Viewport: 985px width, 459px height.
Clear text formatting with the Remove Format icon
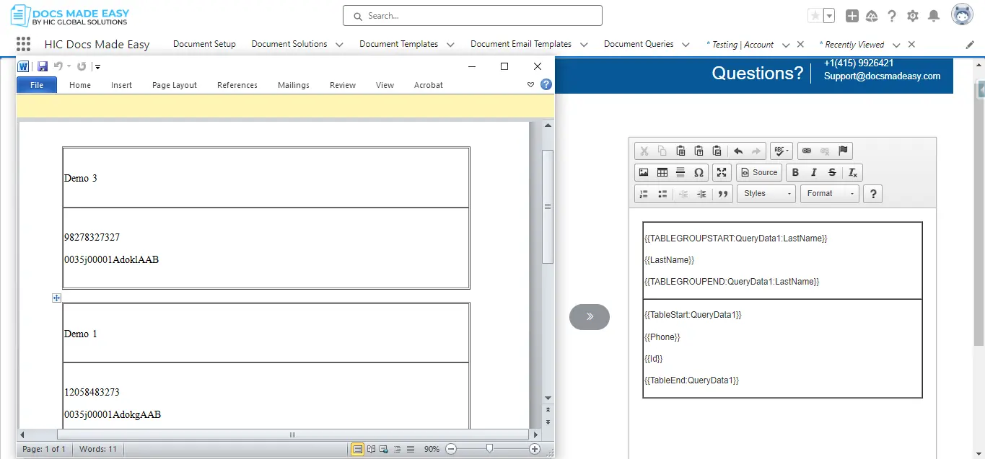(x=852, y=173)
